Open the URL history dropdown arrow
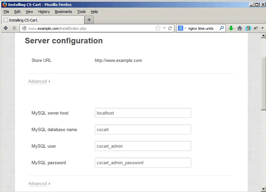Viewport: 266px width, 192px height. pyautogui.click(x=164, y=28)
